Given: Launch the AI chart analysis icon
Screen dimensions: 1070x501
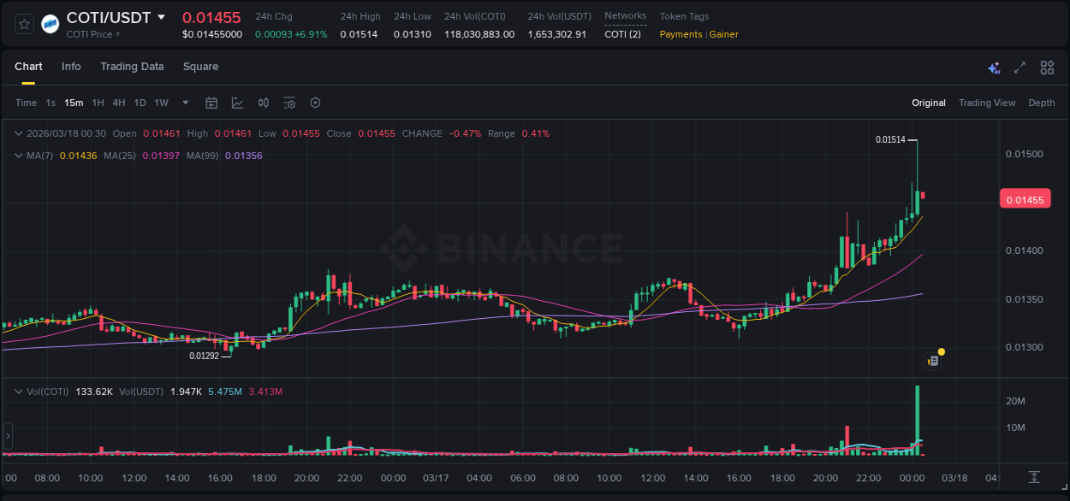Looking at the screenshot, I should coord(993,67).
